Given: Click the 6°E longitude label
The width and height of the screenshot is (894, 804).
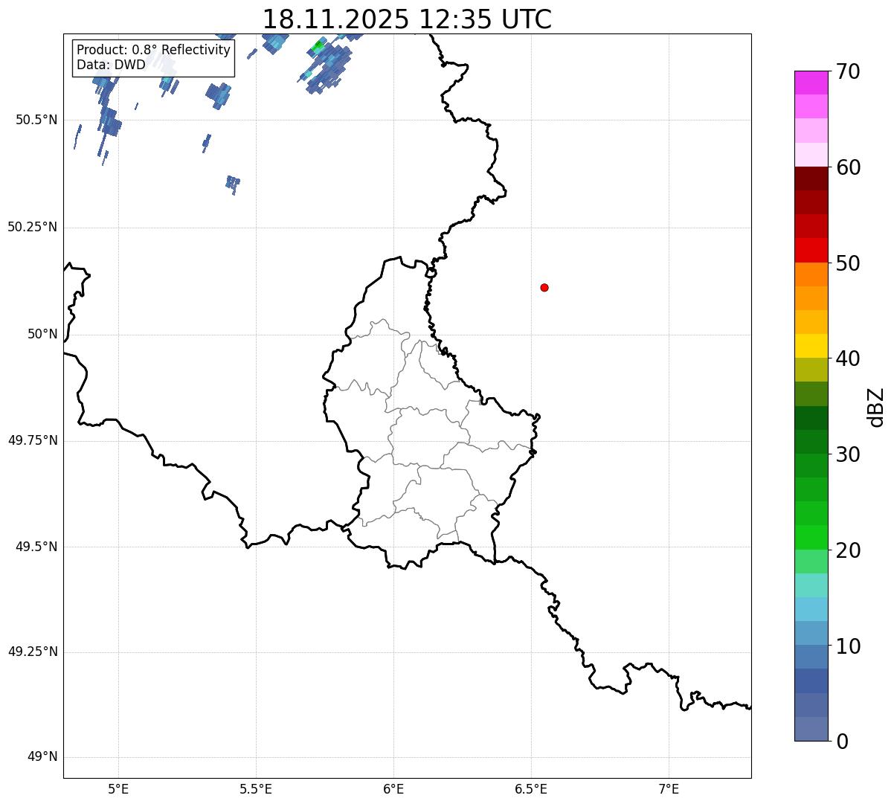Looking at the screenshot, I should 393,788.
